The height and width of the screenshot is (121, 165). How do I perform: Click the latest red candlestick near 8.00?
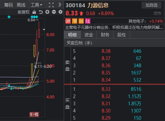click(39, 33)
